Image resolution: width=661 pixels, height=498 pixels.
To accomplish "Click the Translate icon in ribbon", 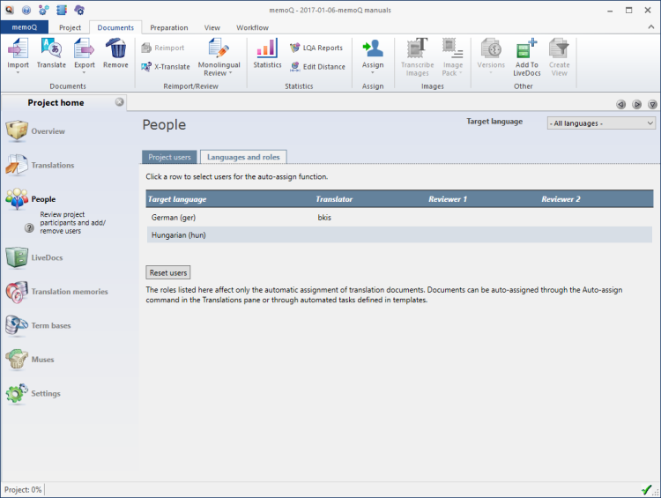I will click(x=51, y=48).
